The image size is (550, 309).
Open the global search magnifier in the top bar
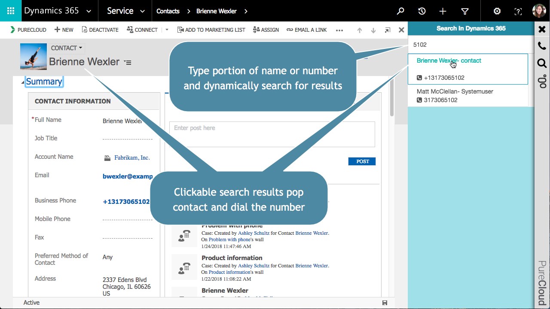click(x=400, y=11)
